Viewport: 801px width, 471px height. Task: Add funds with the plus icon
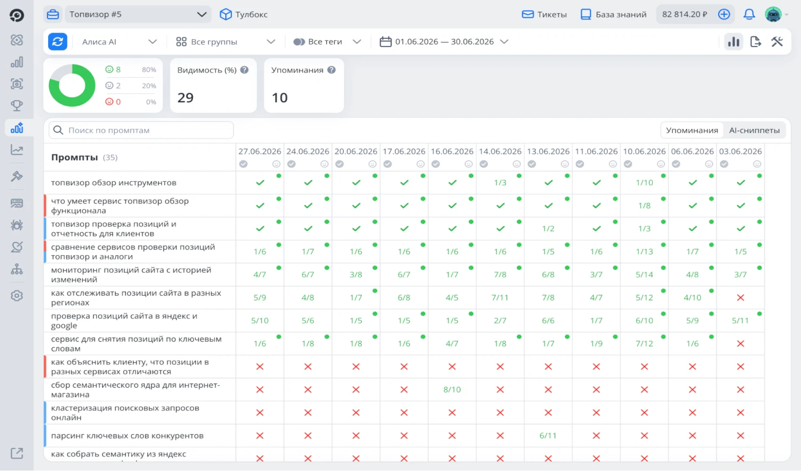724,15
